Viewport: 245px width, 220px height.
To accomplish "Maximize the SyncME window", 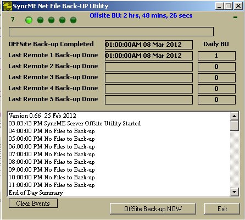I will point(229,6).
